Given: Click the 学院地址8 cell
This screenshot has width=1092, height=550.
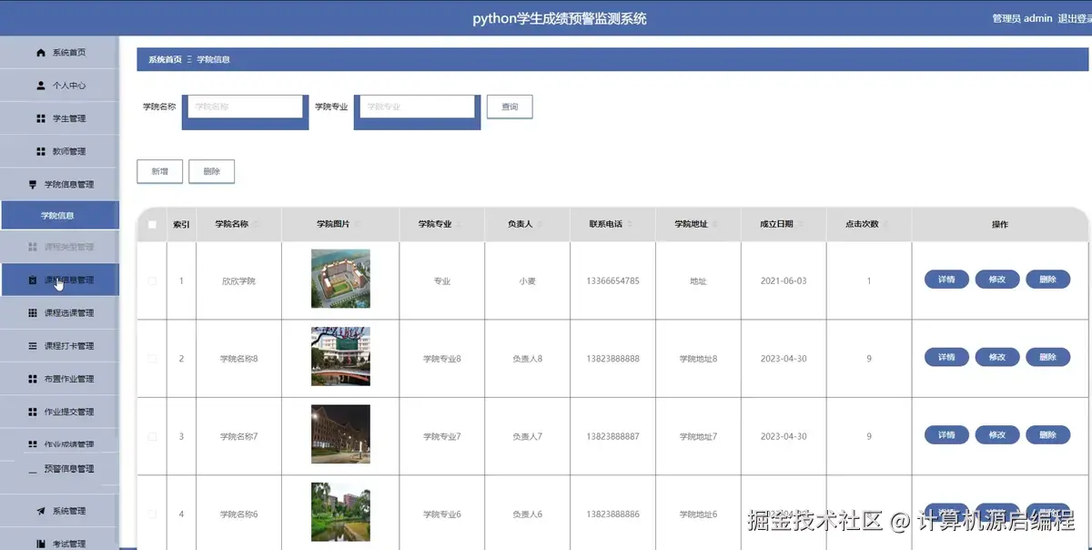Looking at the screenshot, I should pyautogui.click(x=698, y=359).
